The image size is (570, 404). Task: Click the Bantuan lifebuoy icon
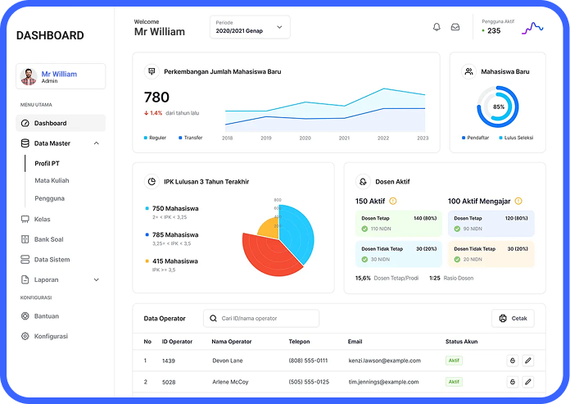click(25, 316)
